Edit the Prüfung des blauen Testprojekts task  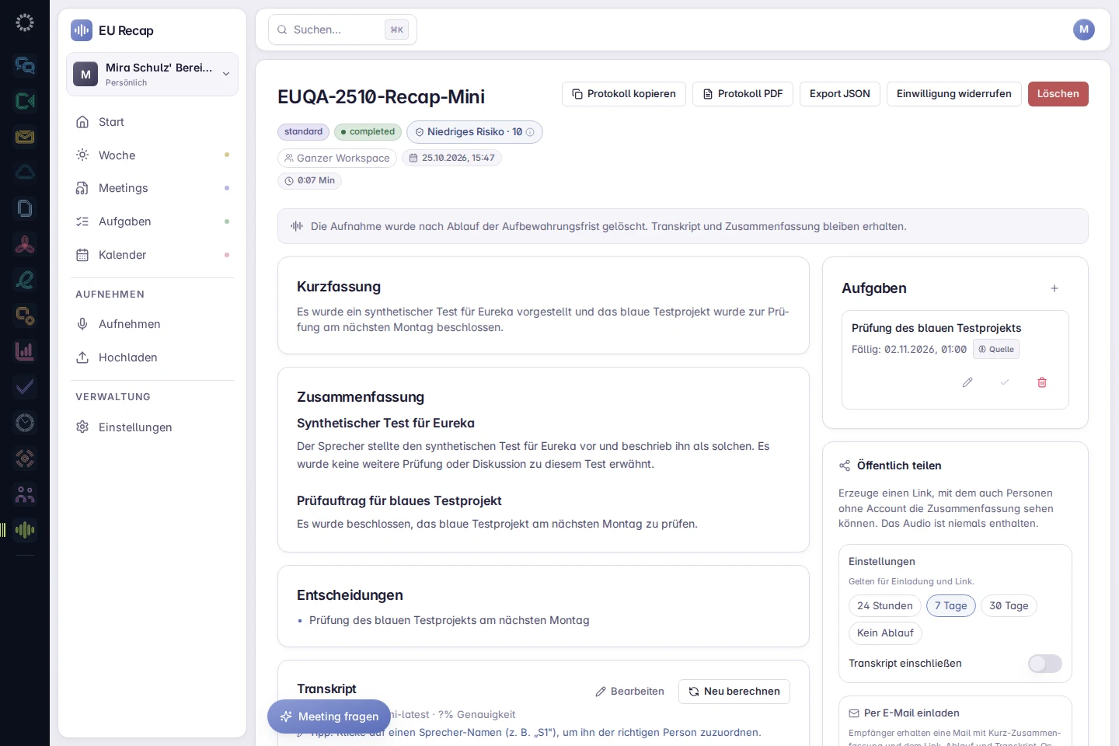[x=967, y=382]
